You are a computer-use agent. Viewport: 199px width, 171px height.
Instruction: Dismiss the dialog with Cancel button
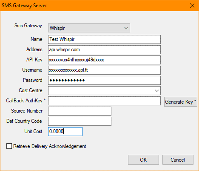tap(178, 160)
